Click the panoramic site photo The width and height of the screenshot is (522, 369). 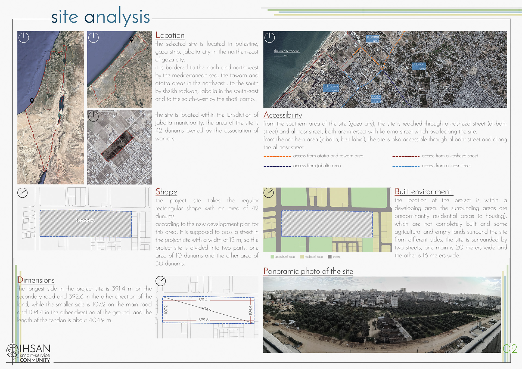coord(382,315)
